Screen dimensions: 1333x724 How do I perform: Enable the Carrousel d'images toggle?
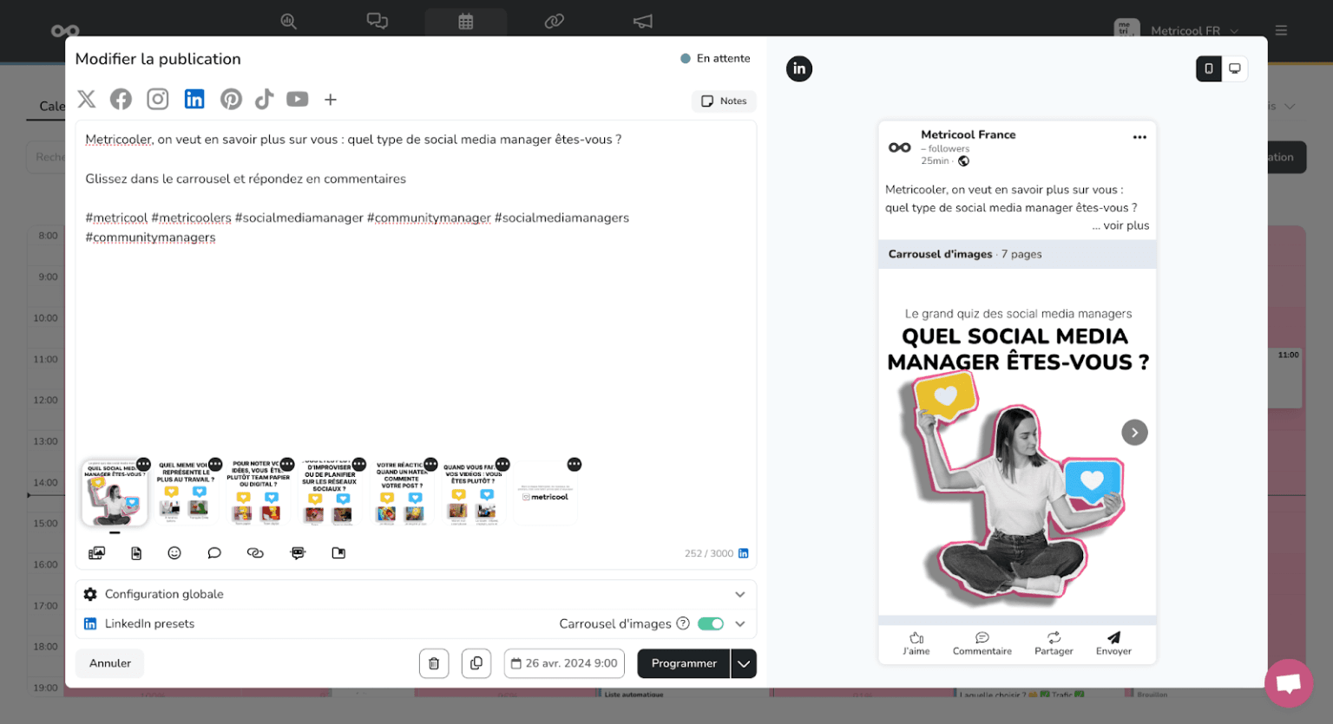coord(711,623)
